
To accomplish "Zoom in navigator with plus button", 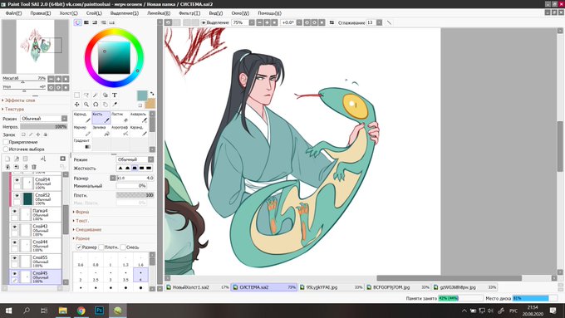I will tap(58, 79).
